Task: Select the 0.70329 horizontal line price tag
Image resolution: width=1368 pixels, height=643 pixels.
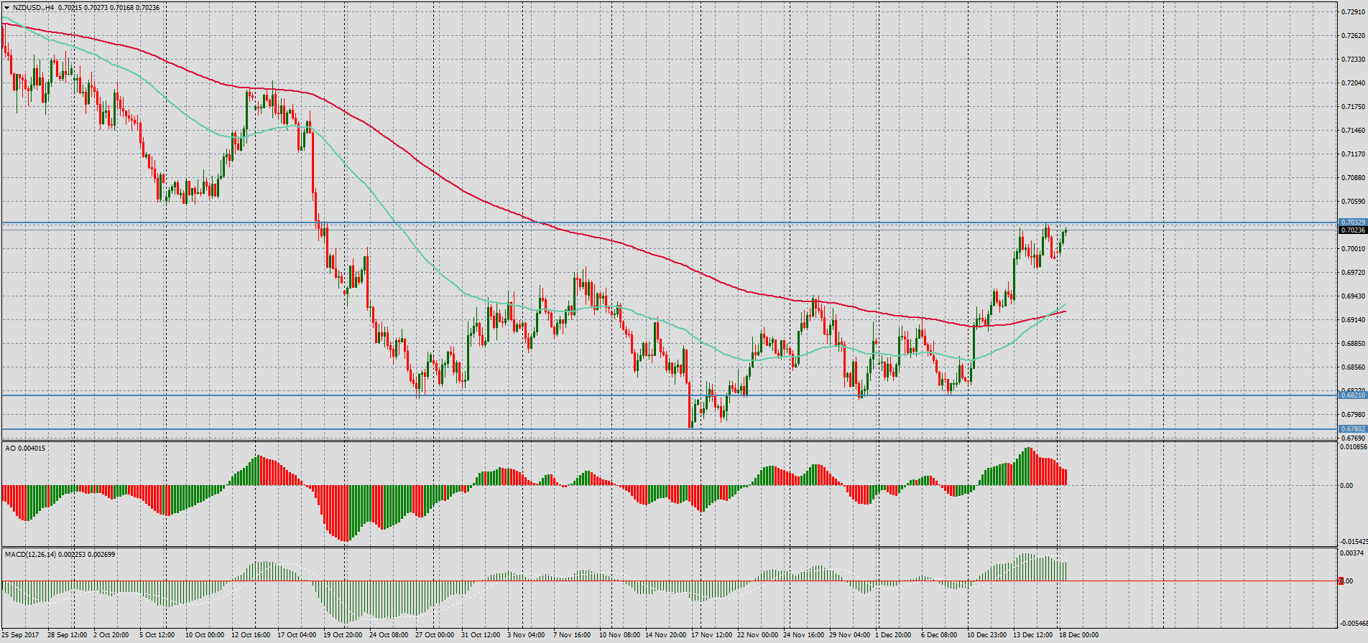Action: coord(1352,222)
